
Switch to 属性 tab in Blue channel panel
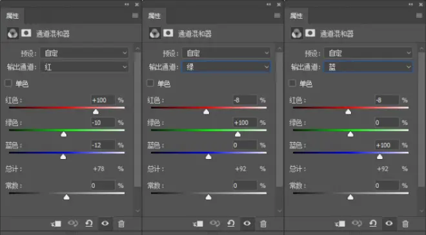[x=296, y=15]
